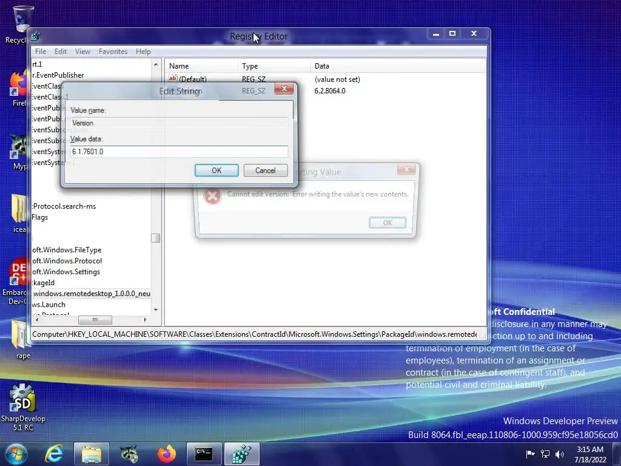Click the tree vertical scrollbar thumb
The height and width of the screenshot is (466, 621).
156,238
